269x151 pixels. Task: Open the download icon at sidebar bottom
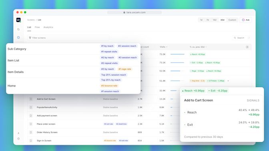pyautogui.click(x=18, y=133)
